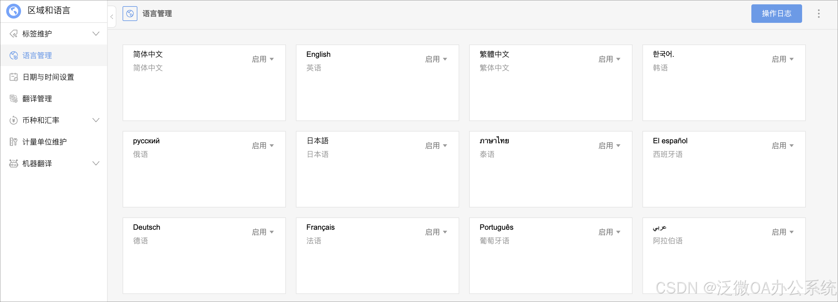Click the language management header icon
Screen dimensions: 838x302
click(x=130, y=14)
